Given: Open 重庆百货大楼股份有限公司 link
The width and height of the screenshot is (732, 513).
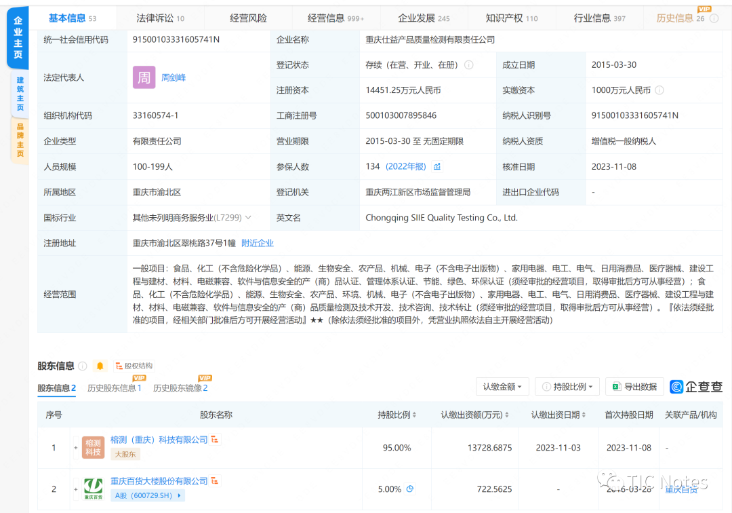Looking at the screenshot, I should click(x=159, y=480).
